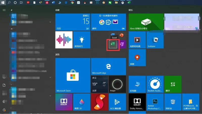Viewport: 202px width, 114px height.
Task: Open the Xbox 控制台小帮手 tile
Action: [x=146, y=22]
